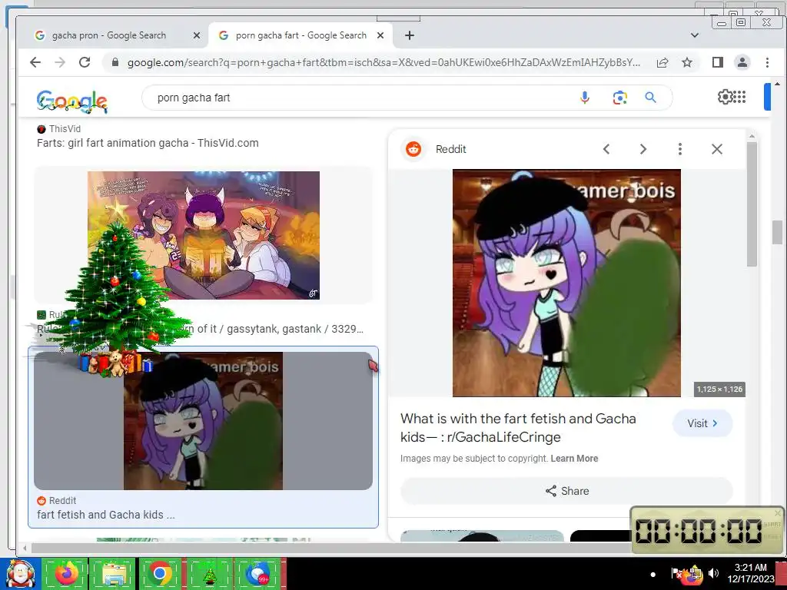
Task: Bookmark this page with the star
Action: coord(687,62)
